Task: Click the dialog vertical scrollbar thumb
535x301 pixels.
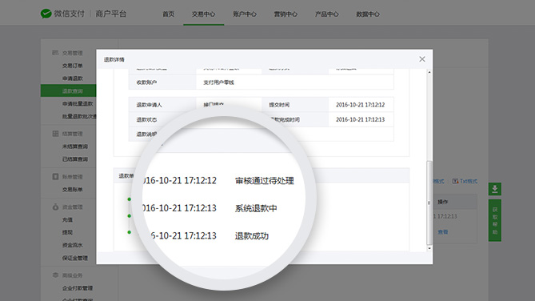Action: [429, 203]
